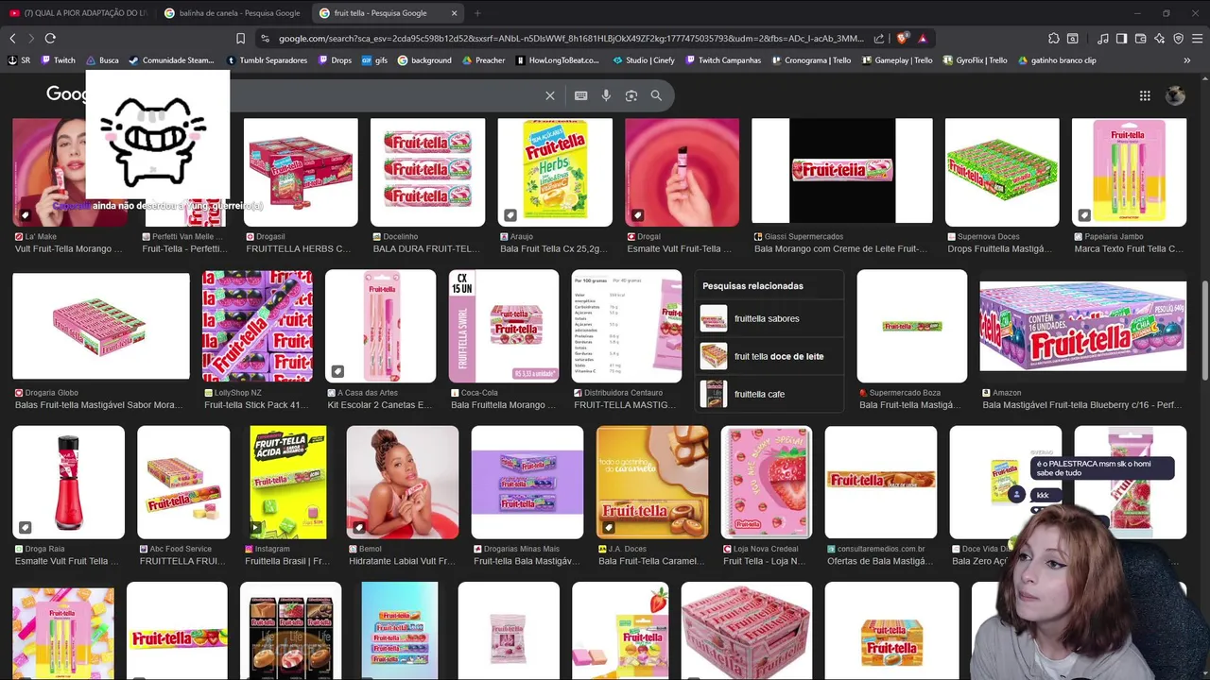
Task: Select related search 'fruittella sabores'
Action: tap(769, 318)
